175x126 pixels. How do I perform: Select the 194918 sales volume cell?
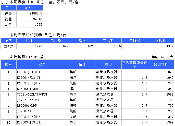click(x=30, y=19)
